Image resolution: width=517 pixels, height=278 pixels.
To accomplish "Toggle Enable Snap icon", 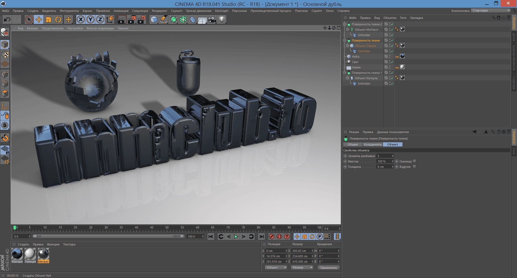I will point(5,138).
